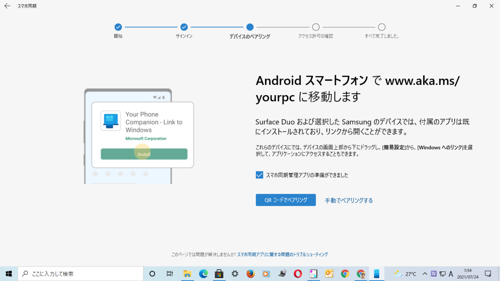
Task: Click the QR コードでペアリング button
Action: [286, 200]
